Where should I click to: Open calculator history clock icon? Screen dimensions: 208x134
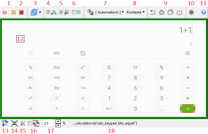30,53
